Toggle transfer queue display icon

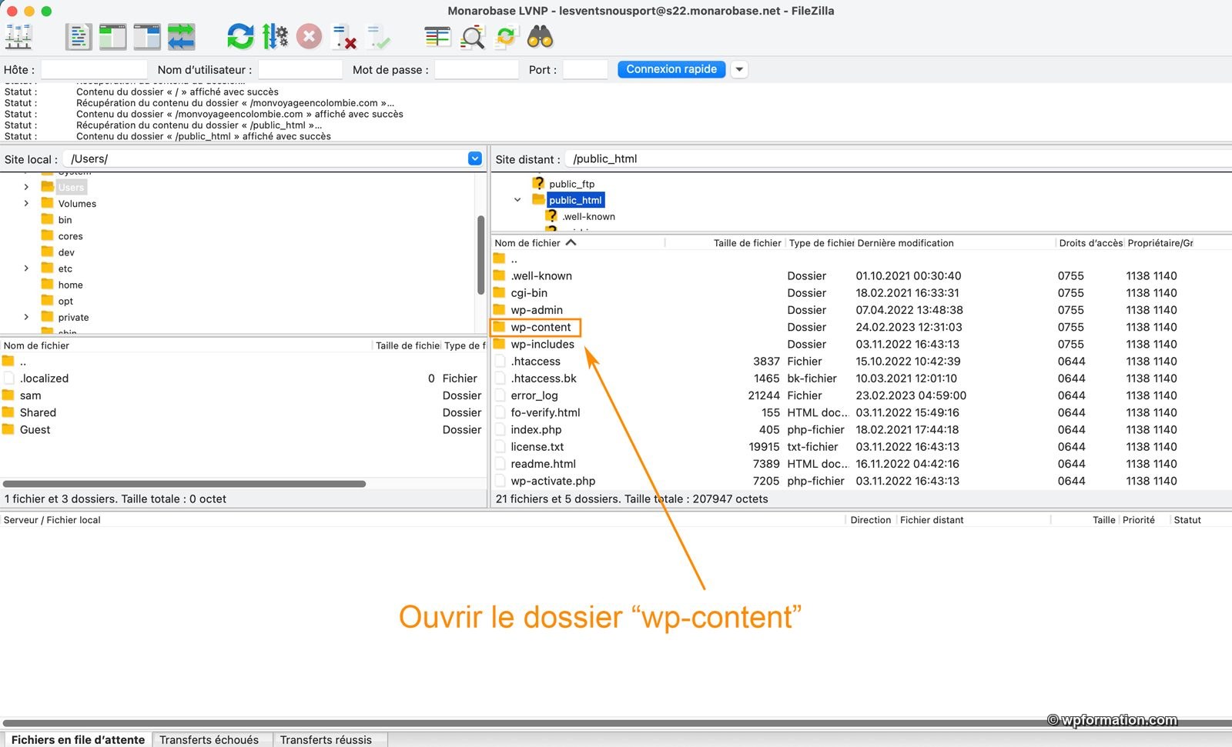pos(182,37)
